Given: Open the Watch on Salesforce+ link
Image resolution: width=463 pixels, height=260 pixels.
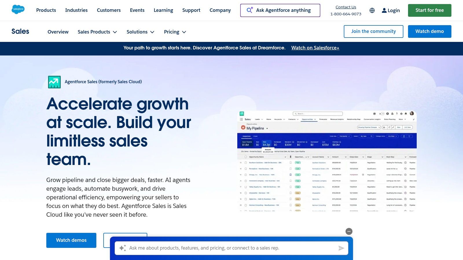Looking at the screenshot, I should (315, 48).
